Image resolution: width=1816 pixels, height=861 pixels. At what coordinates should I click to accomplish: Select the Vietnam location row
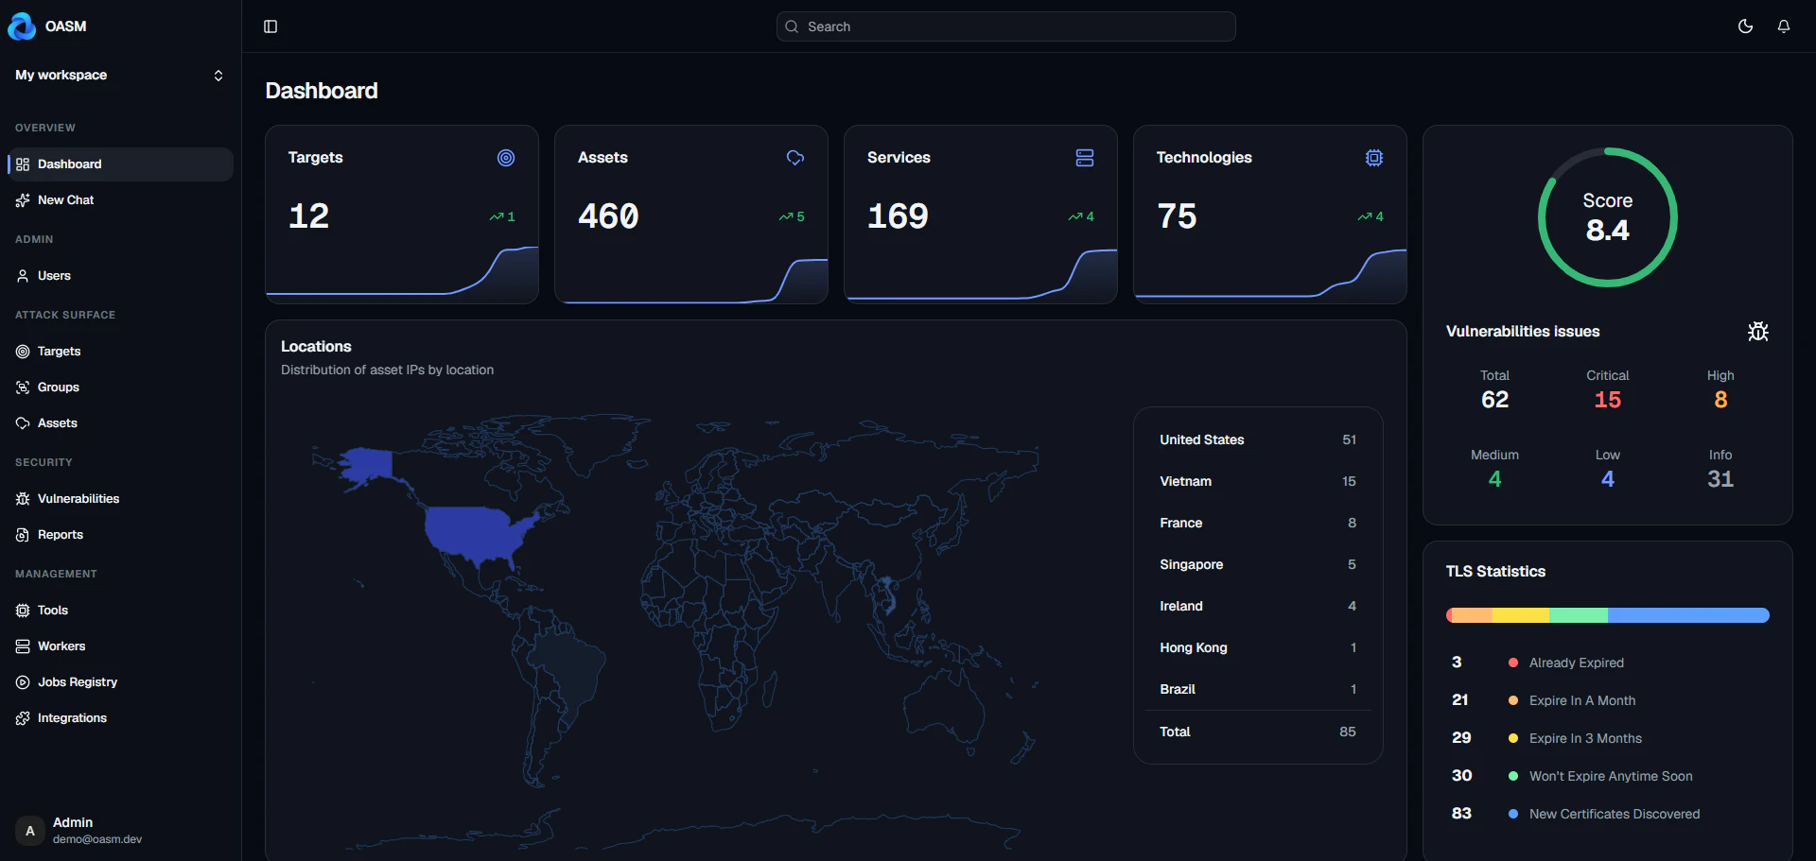(x=1258, y=482)
